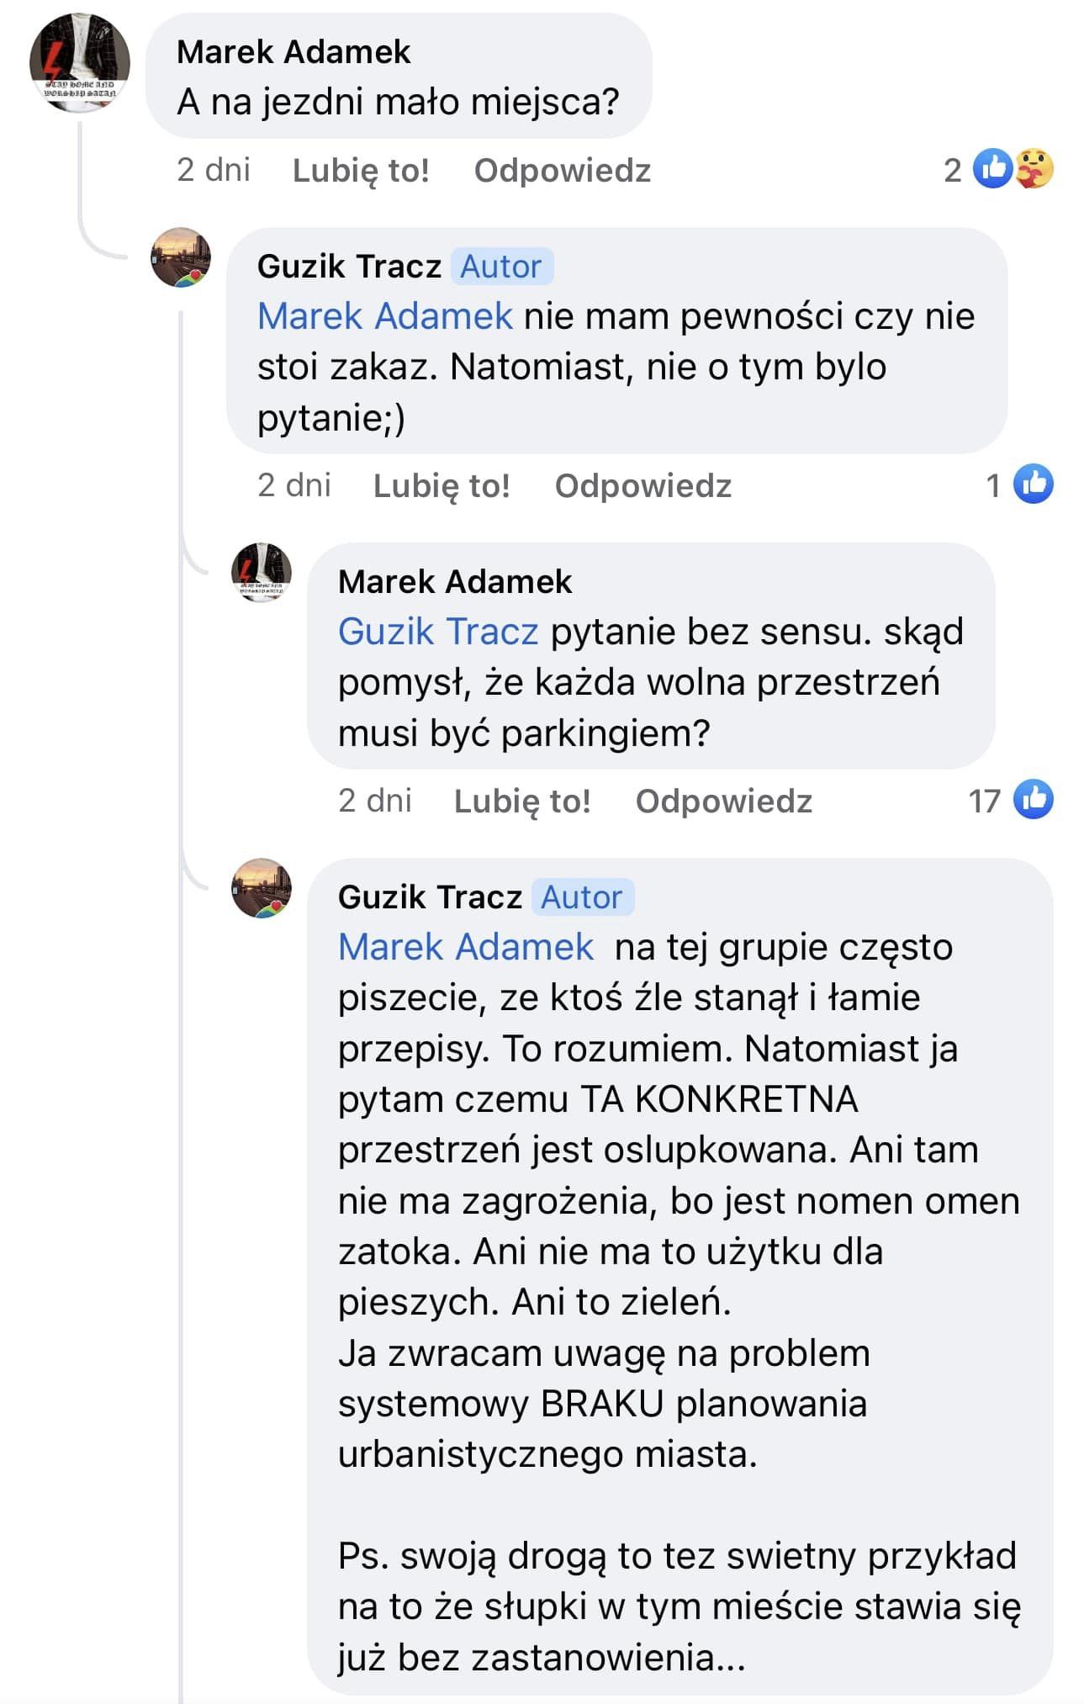This screenshot has height=1704, width=1084.
Task: Open the '2 dni' timestamp under the top comment
Action: [214, 170]
